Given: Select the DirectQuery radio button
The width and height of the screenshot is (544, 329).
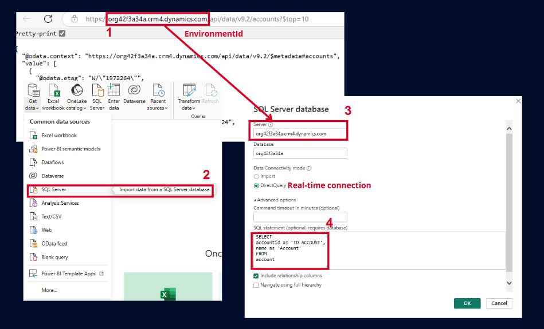Looking at the screenshot, I should click(256, 186).
